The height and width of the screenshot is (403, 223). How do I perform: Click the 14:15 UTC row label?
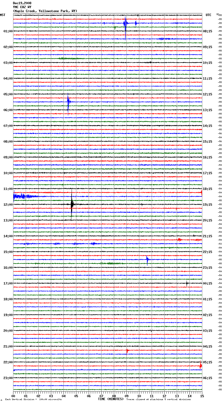tap(208, 126)
